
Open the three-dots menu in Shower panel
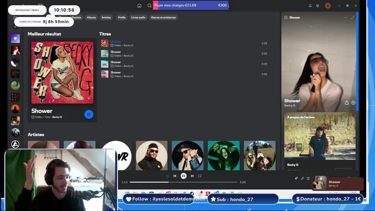coord(345,18)
